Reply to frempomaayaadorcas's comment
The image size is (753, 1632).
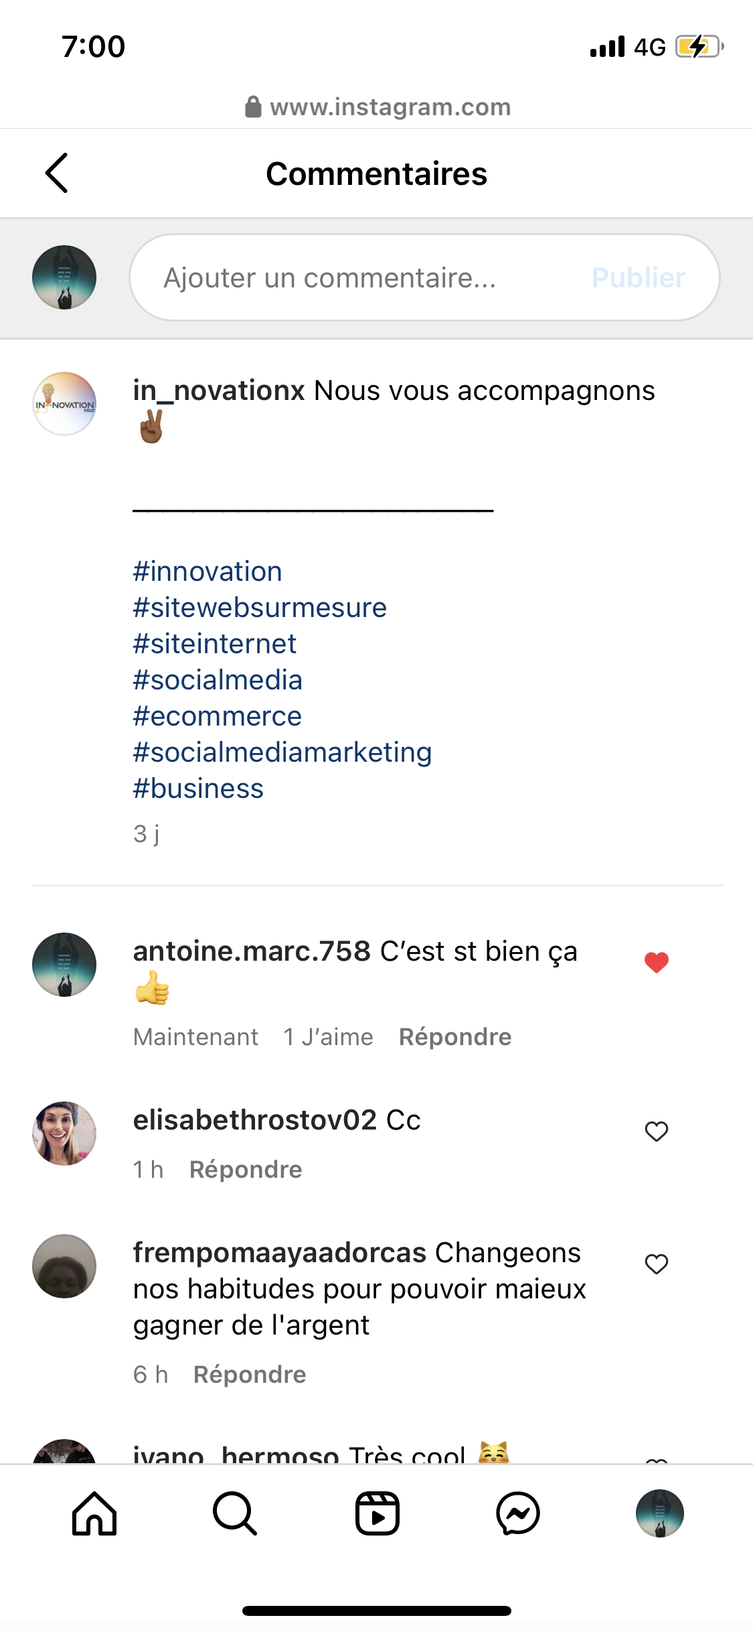coord(250,1375)
